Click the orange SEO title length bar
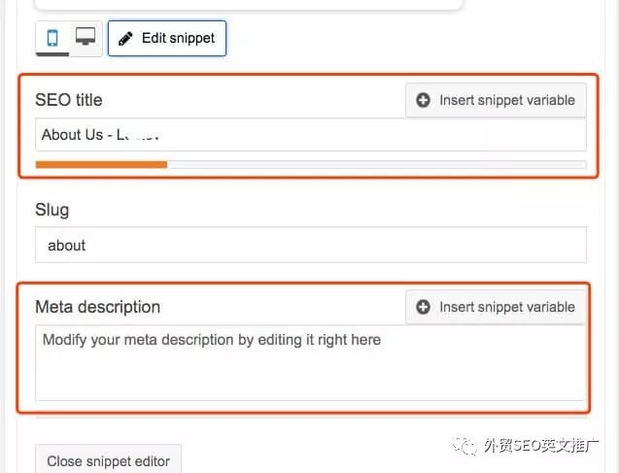619x473 pixels. (101, 164)
